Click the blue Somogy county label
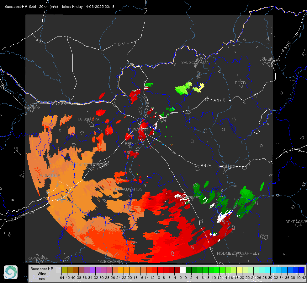The width and height of the screenshot is (307, 283). (x=63, y=232)
